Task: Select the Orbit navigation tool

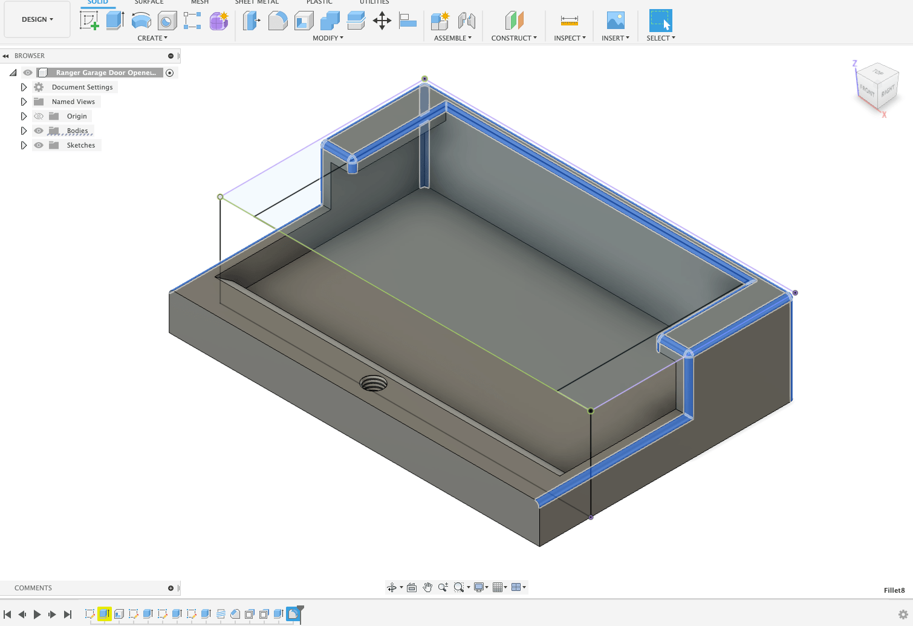Action: pyautogui.click(x=392, y=587)
